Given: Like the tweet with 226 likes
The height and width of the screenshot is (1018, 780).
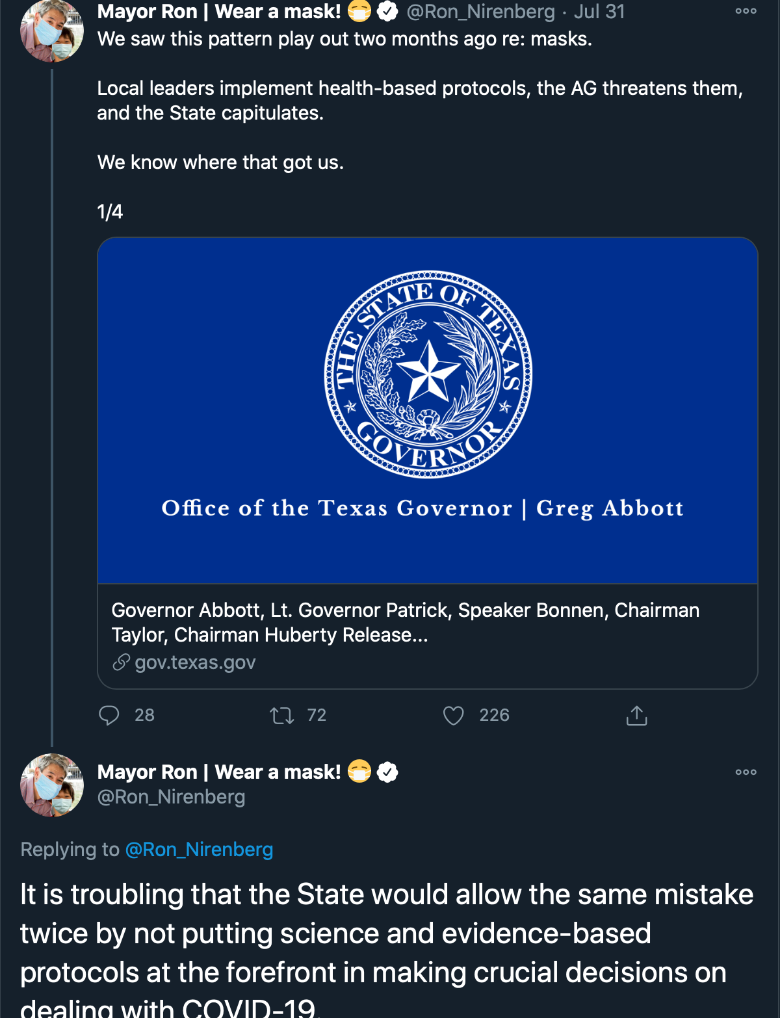Looking at the screenshot, I should tap(454, 716).
